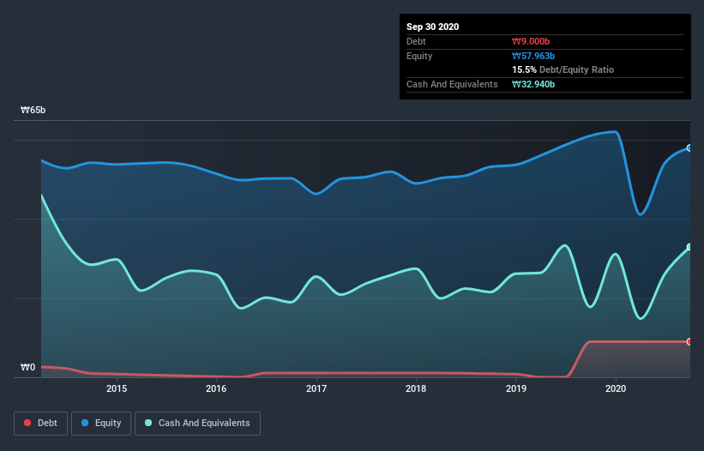Toggle the Debt series legend button
Viewport: 704px width, 451px height.
[x=41, y=424]
